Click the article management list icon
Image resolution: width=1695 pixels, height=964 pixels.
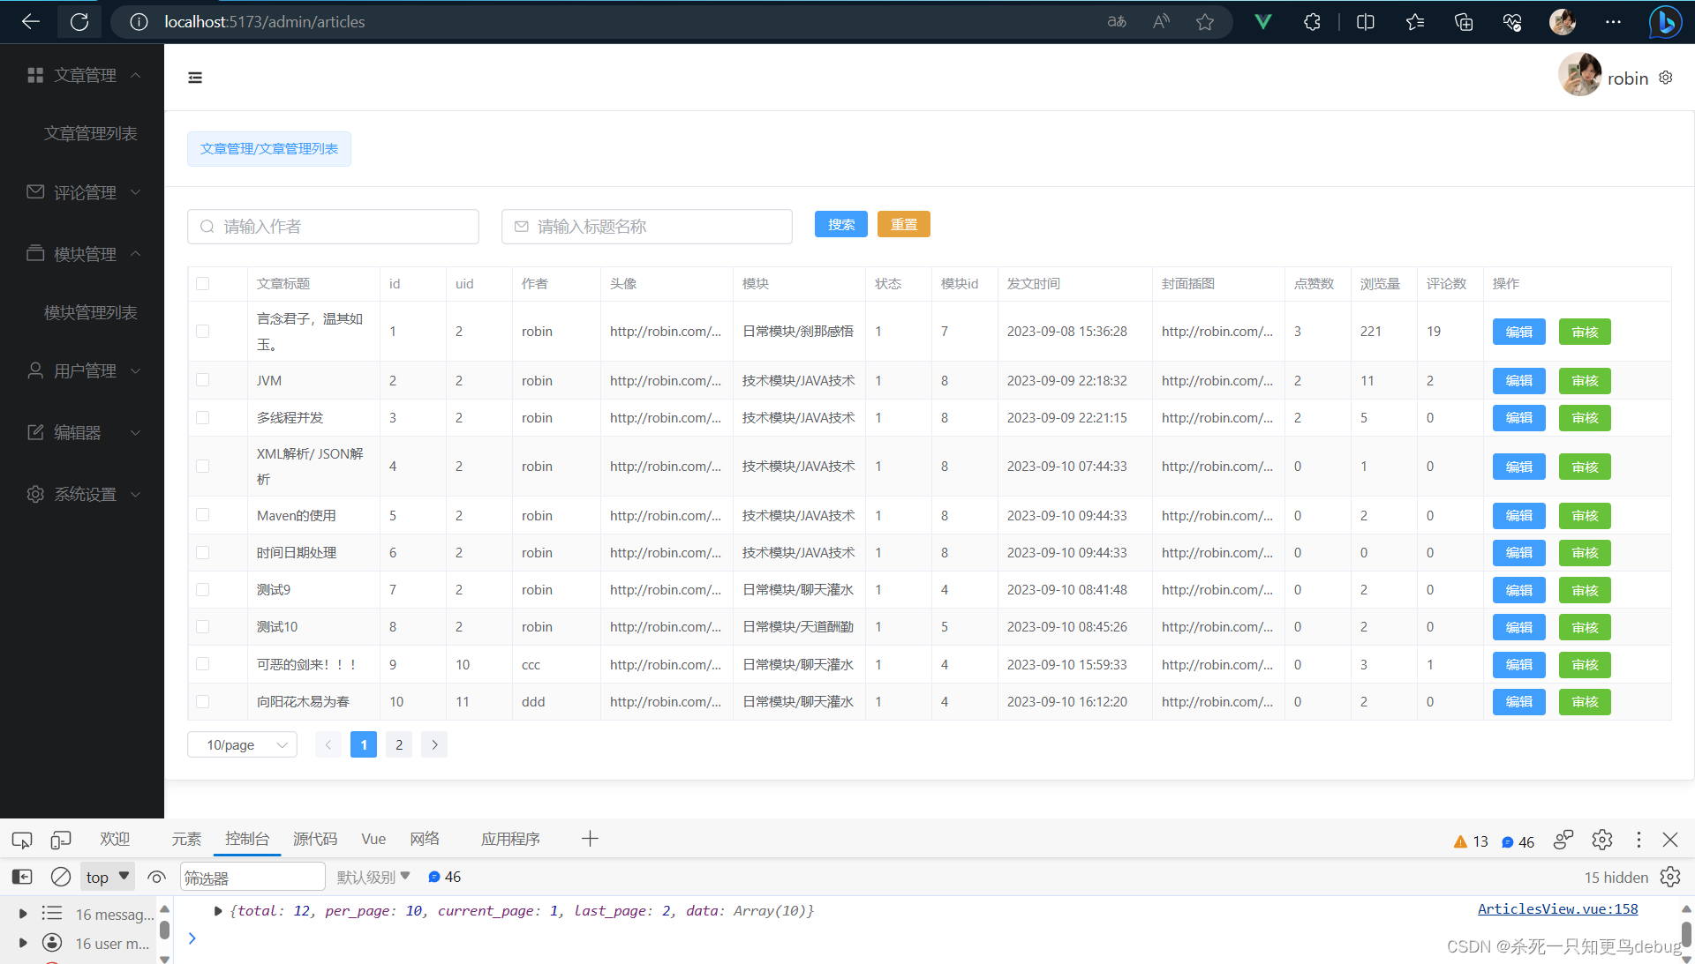tap(91, 132)
